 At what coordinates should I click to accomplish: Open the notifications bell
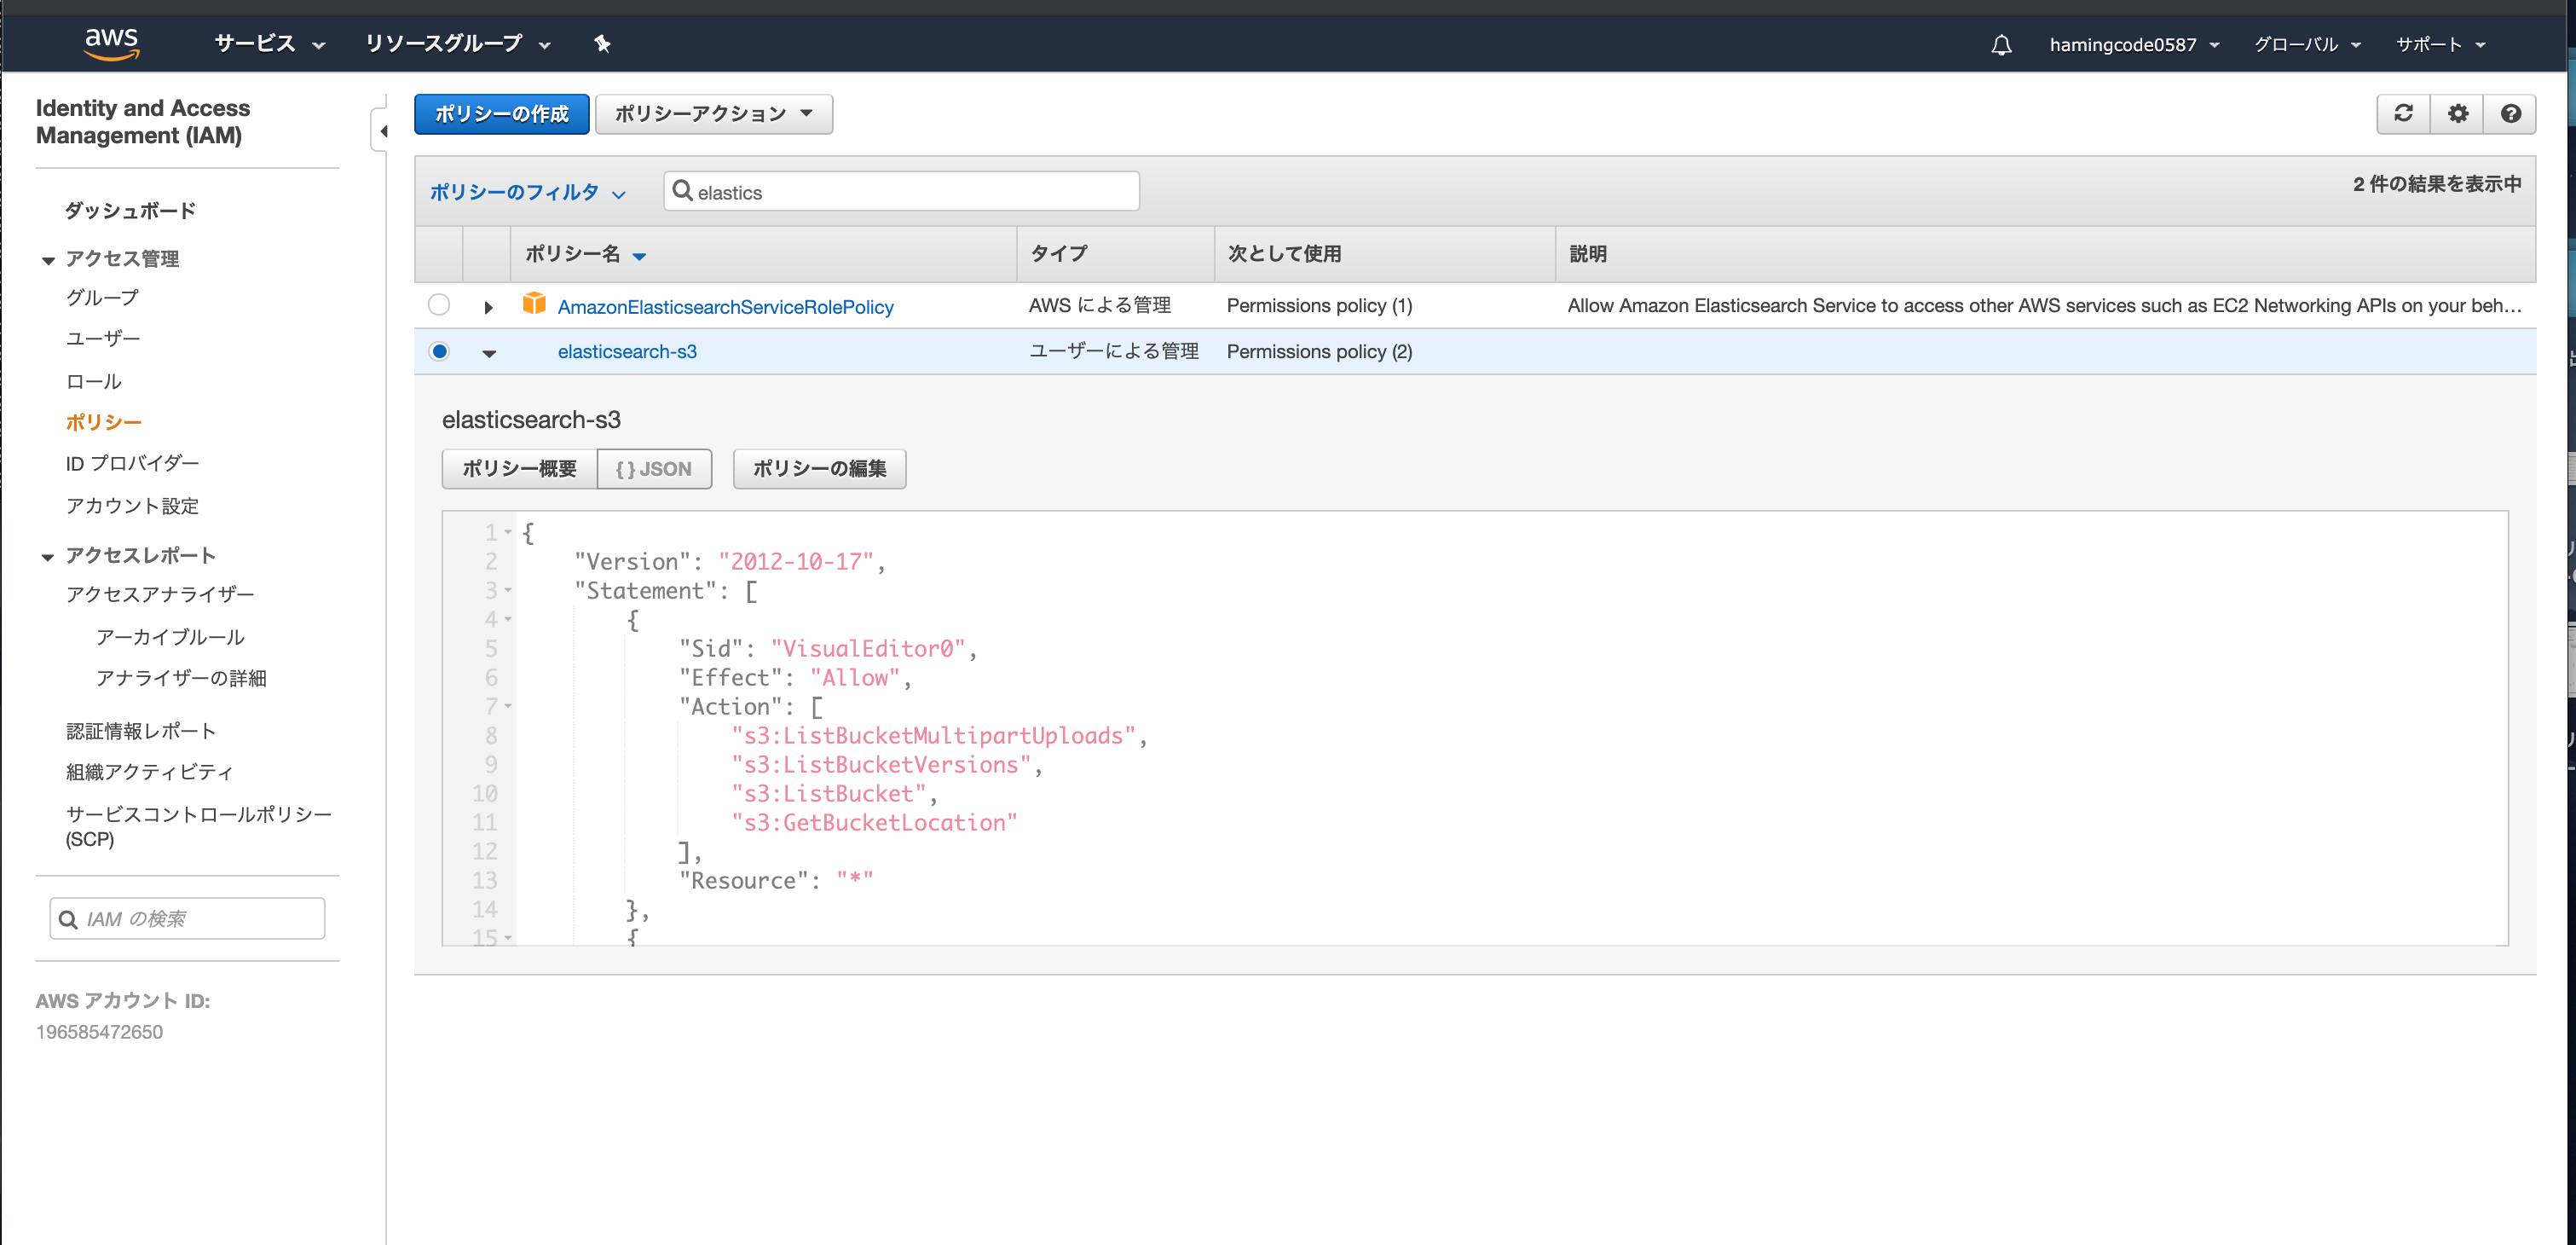click(x=2000, y=45)
